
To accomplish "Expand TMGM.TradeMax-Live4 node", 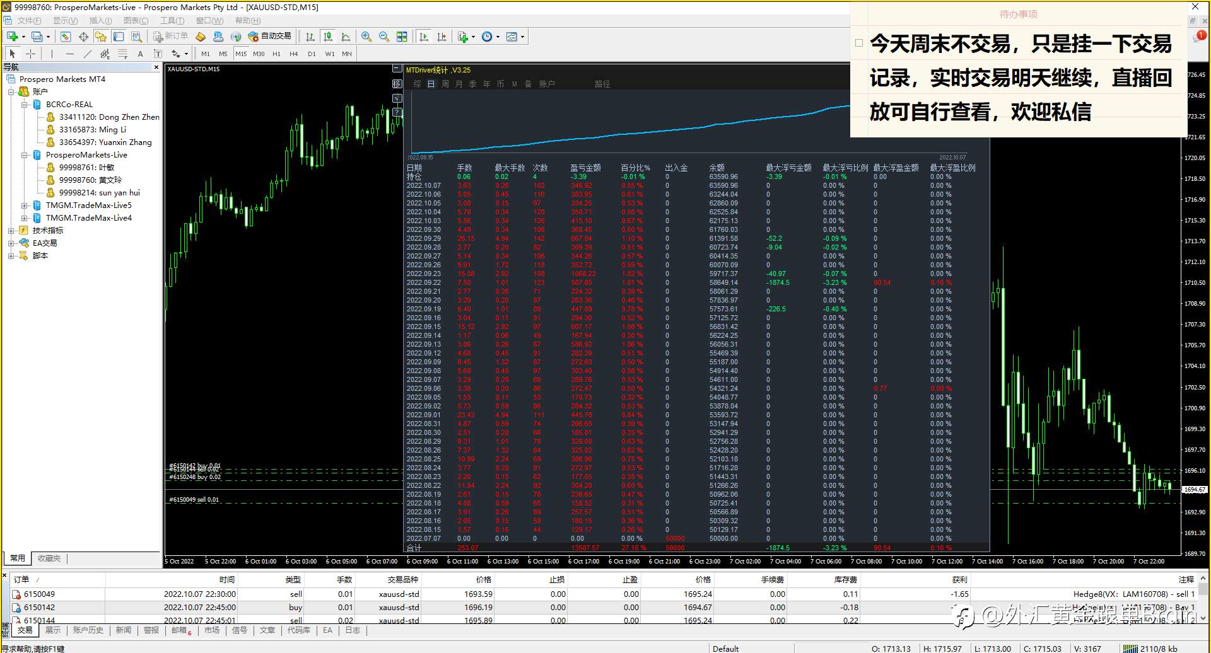I will (x=24, y=218).
